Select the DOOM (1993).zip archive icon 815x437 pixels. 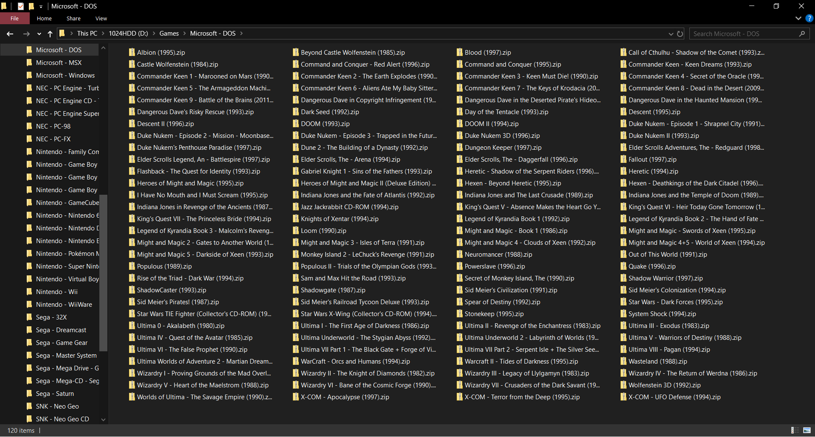(x=295, y=124)
